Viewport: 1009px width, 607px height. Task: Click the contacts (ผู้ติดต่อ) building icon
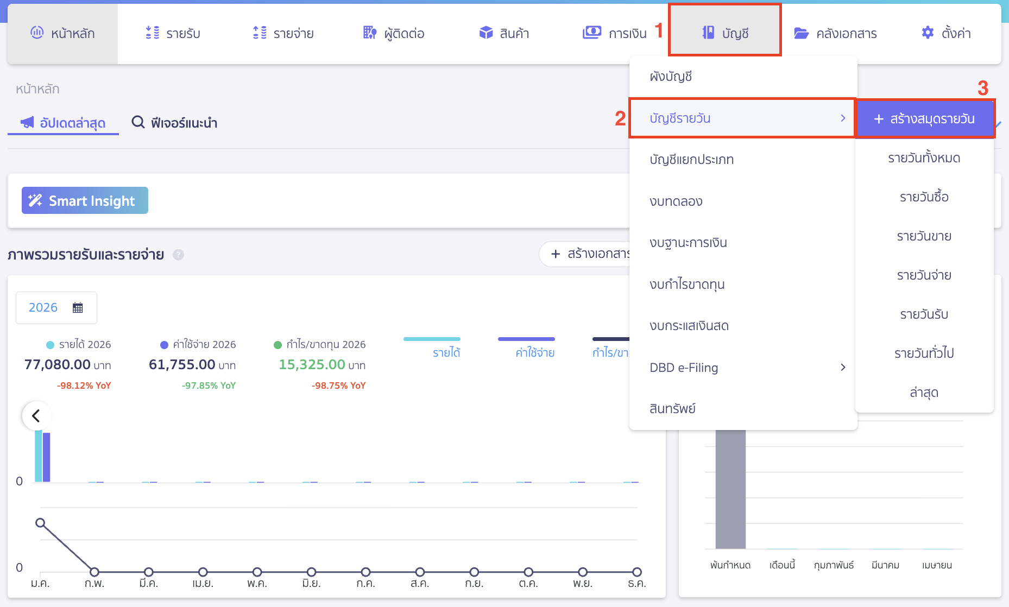(370, 33)
